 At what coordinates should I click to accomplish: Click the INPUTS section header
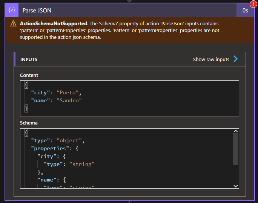pos(29,59)
